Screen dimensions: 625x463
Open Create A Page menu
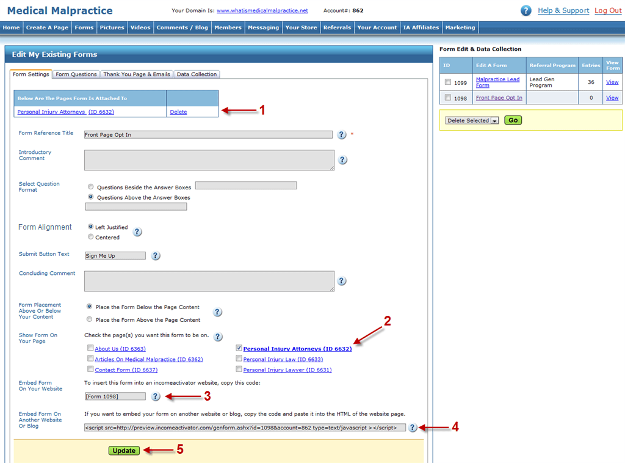[47, 27]
